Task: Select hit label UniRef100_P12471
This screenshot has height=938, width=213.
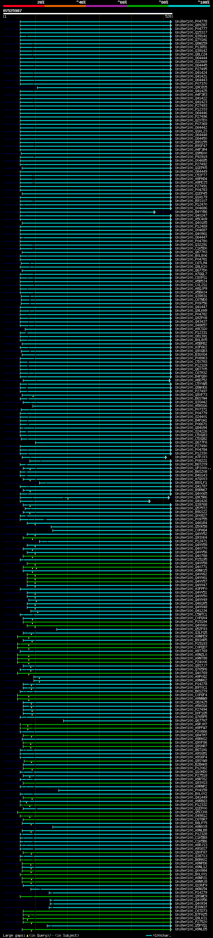Action: tap(191, 541)
